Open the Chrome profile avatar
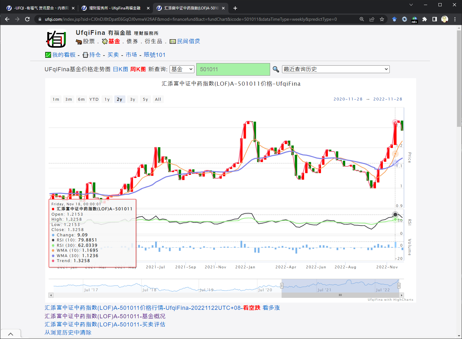 [x=444, y=19]
